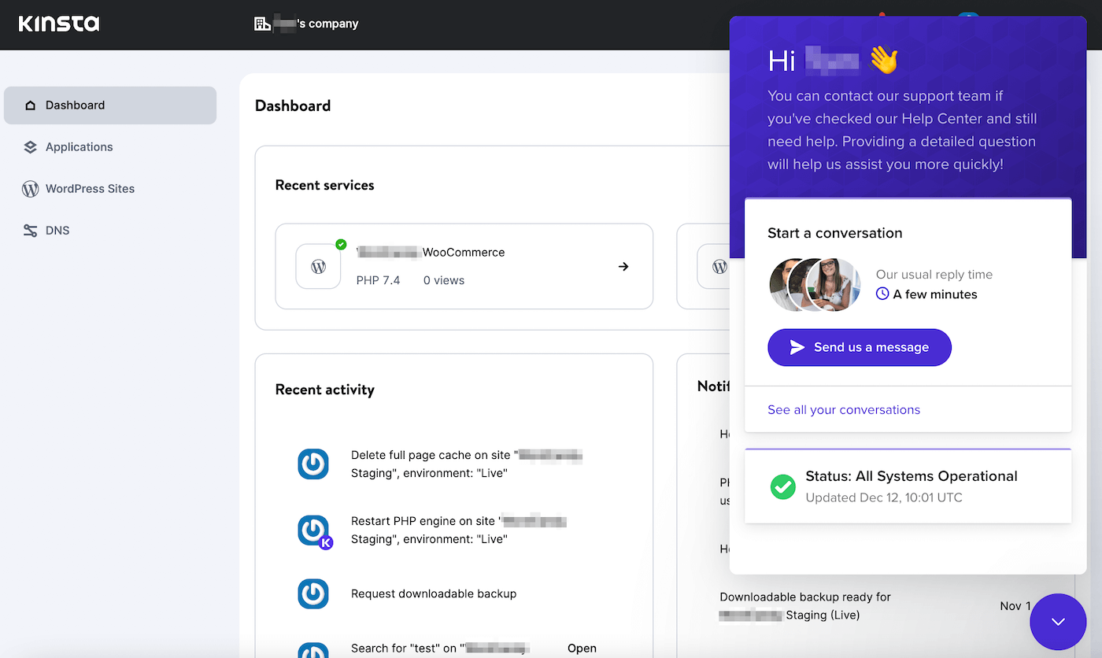Collapse the support chat widget
The height and width of the screenshot is (658, 1102).
tap(1058, 622)
